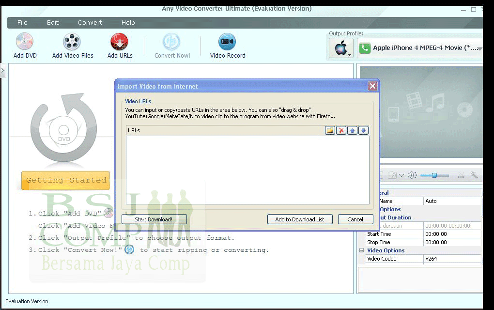The height and width of the screenshot is (310, 494).
Task: Expand the left sidebar arrow
Action: coord(2,71)
